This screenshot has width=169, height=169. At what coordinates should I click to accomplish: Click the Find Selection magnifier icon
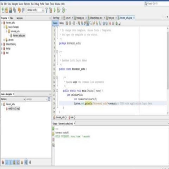(79, 24)
